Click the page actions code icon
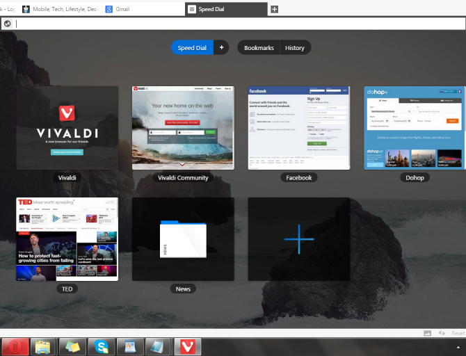 (441, 333)
